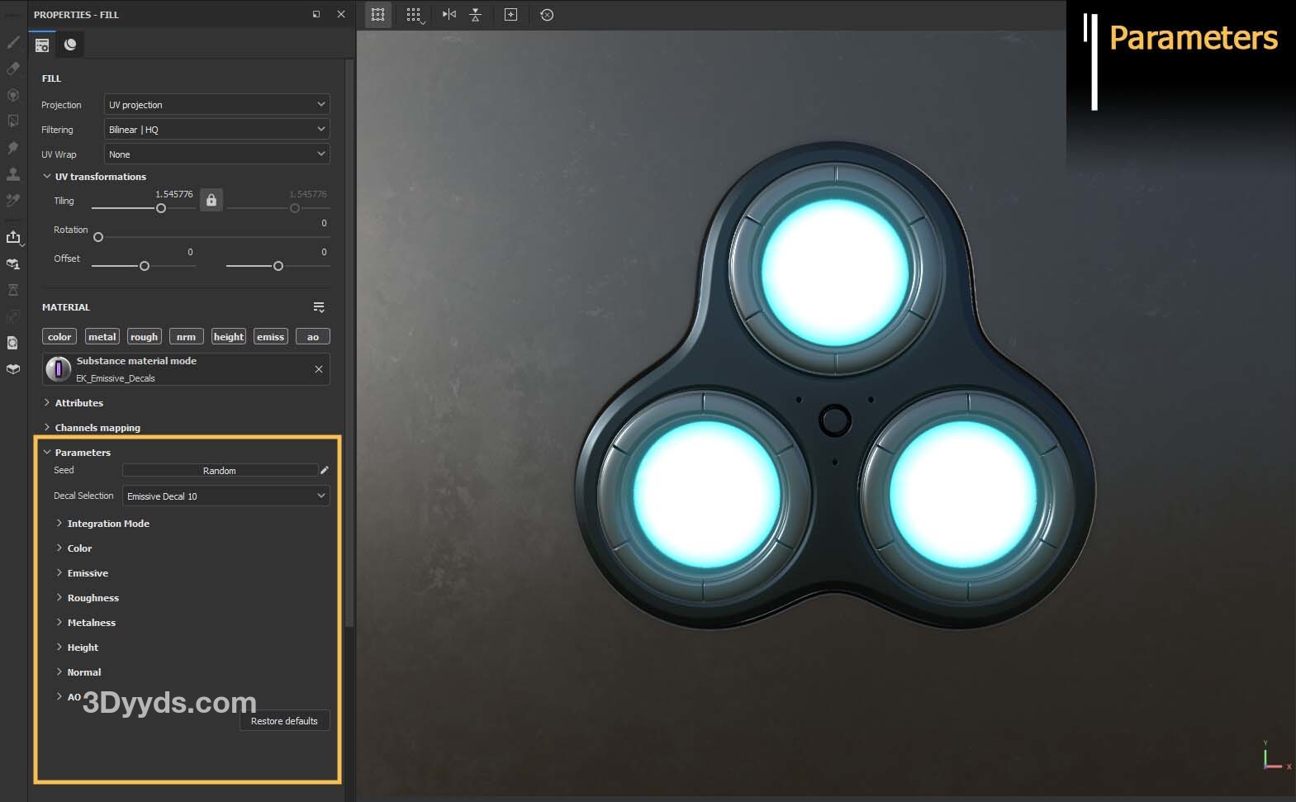Click the Restore defaults button

(x=284, y=721)
